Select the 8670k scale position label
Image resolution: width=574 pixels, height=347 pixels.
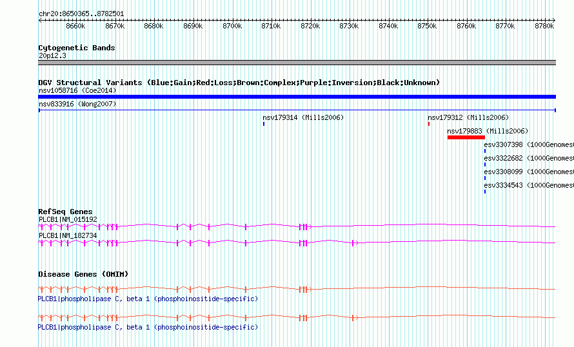pos(115,26)
